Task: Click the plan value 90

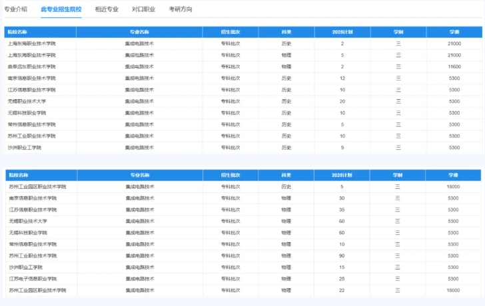Action: pos(342,255)
